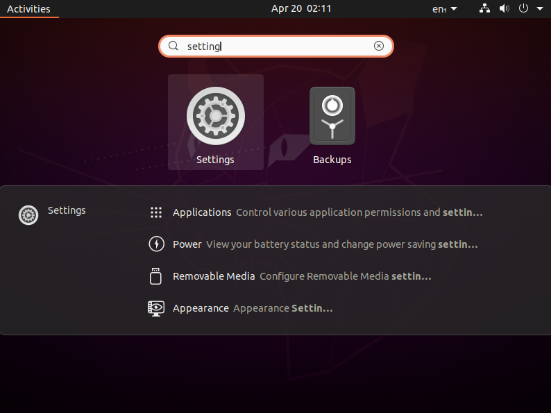This screenshot has width=551, height=413.
Task: Launch the Backups safe icon
Action: (x=332, y=116)
